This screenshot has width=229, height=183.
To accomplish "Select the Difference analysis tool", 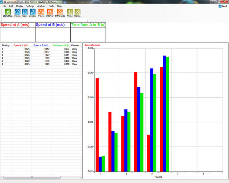I will (60, 12).
